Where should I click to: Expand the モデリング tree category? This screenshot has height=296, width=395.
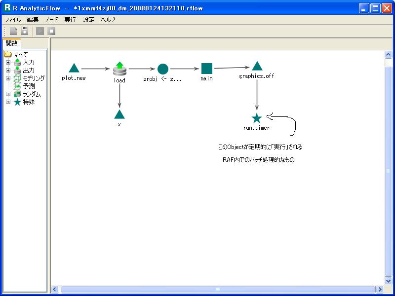8,78
